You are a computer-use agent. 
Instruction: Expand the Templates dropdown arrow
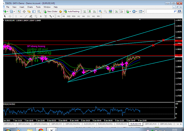(x=143, y=11)
